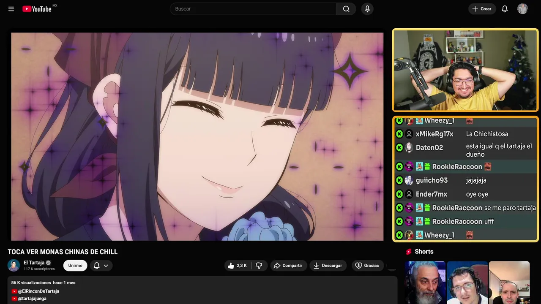Open the glasses and headset Shorts thumbnail
The height and width of the screenshot is (304, 541).
pyautogui.click(x=467, y=282)
